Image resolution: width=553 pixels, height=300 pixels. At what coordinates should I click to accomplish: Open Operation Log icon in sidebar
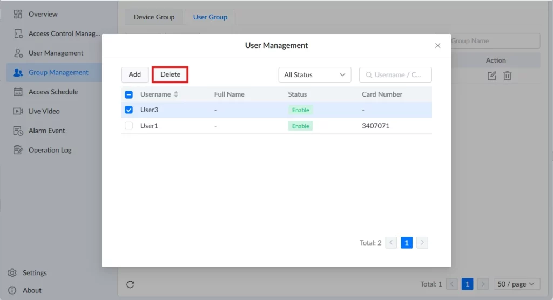coord(18,150)
